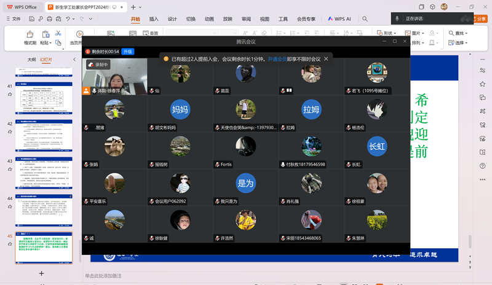Click the three-dots more icon in right sidebar
492x285 pixels.
coord(483,179)
